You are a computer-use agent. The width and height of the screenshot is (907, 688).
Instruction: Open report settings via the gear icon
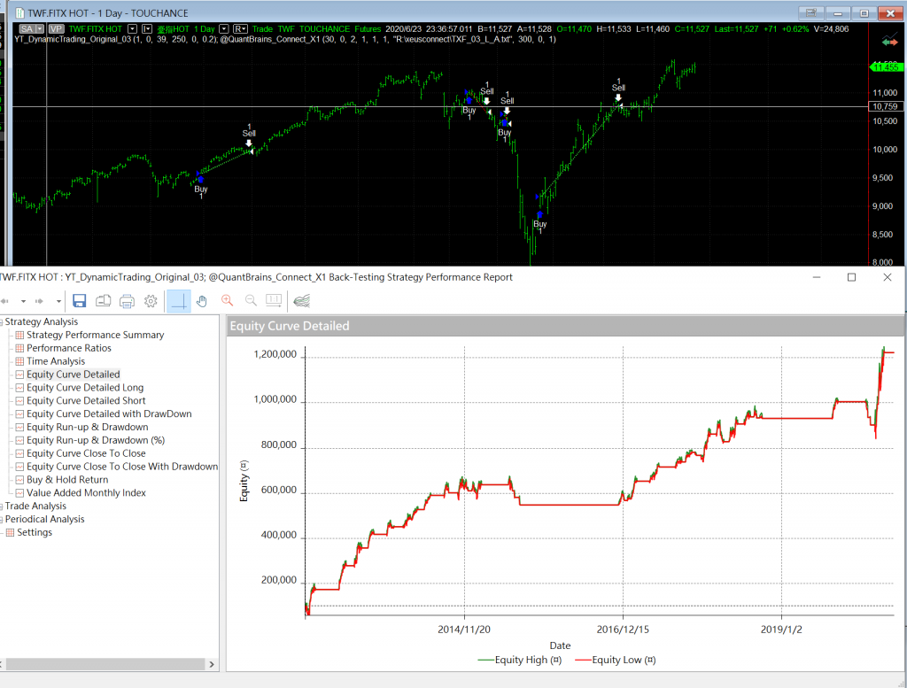point(151,301)
